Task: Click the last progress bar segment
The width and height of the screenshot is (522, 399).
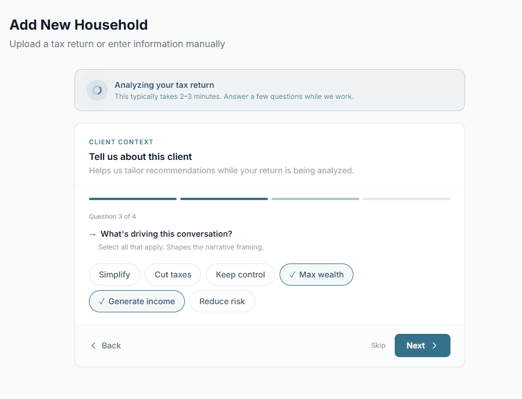Action: pyautogui.click(x=406, y=198)
